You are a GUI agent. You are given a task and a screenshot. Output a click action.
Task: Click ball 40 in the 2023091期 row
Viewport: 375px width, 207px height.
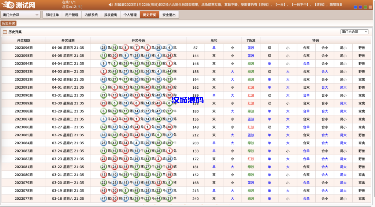point(147,87)
